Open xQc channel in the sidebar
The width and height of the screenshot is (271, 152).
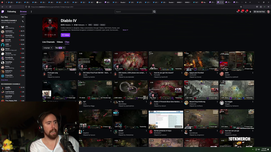click(x=13, y=27)
